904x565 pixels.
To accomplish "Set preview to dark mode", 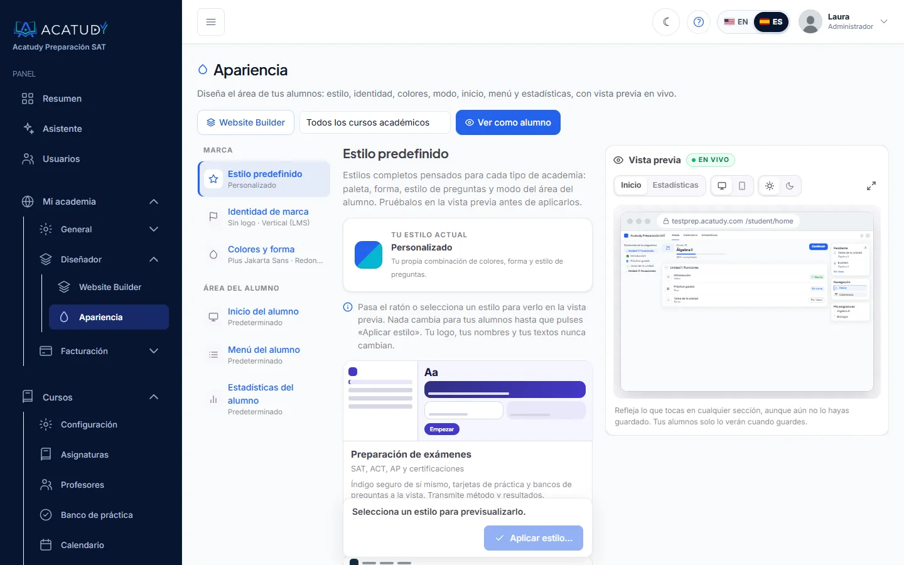I will tap(790, 186).
